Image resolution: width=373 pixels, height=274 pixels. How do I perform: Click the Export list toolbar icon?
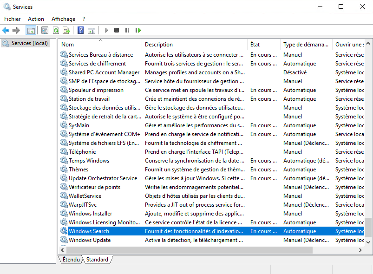click(x=66, y=30)
